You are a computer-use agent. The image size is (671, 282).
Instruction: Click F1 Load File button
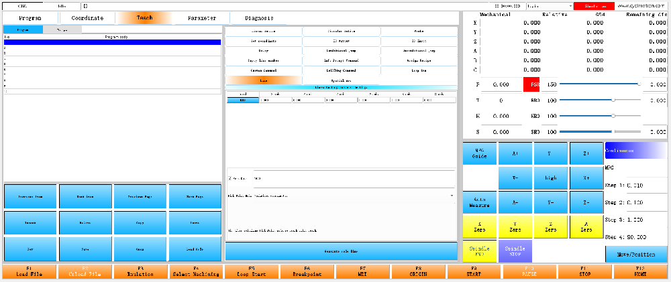click(x=29, y=271)
